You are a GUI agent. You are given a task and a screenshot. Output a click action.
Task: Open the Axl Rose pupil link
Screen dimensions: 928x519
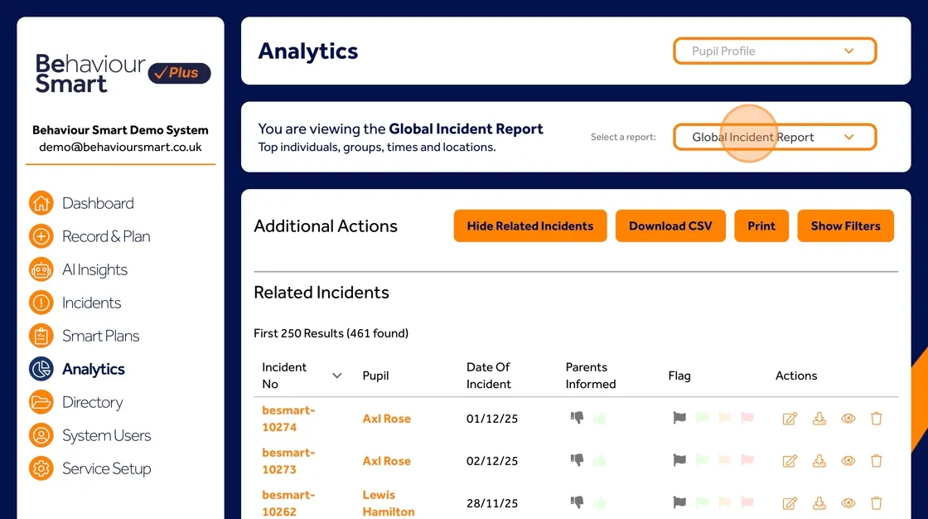(x=386, y=419)
